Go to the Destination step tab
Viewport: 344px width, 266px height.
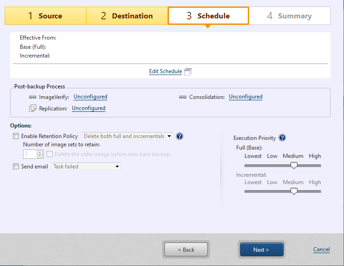pos(127,16)
